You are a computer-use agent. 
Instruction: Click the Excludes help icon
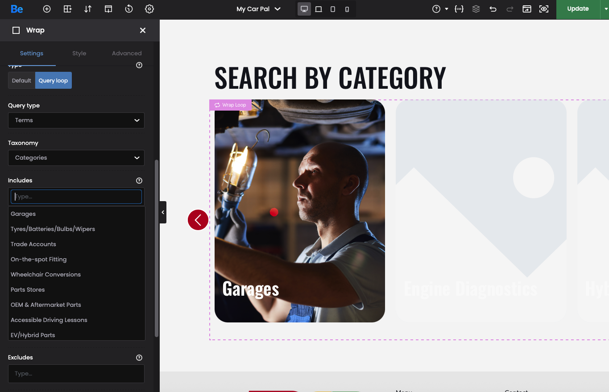pyautogui.click(x=139, y=358)
